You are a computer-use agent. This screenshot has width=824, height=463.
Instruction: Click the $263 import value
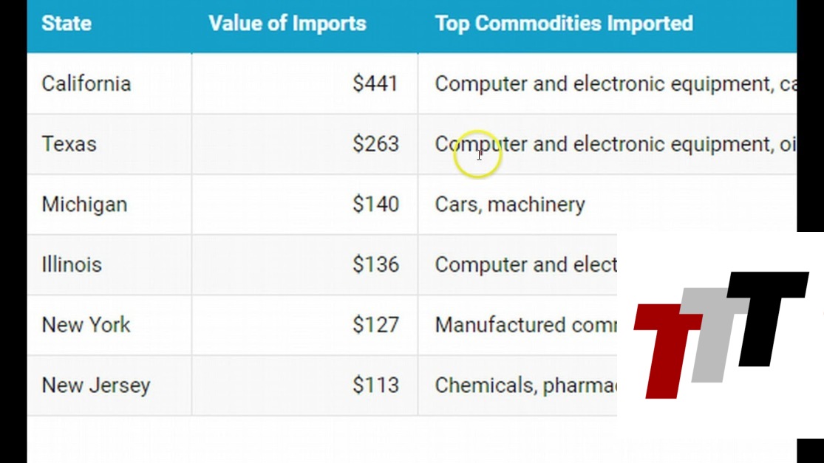[x=375, y=144]
